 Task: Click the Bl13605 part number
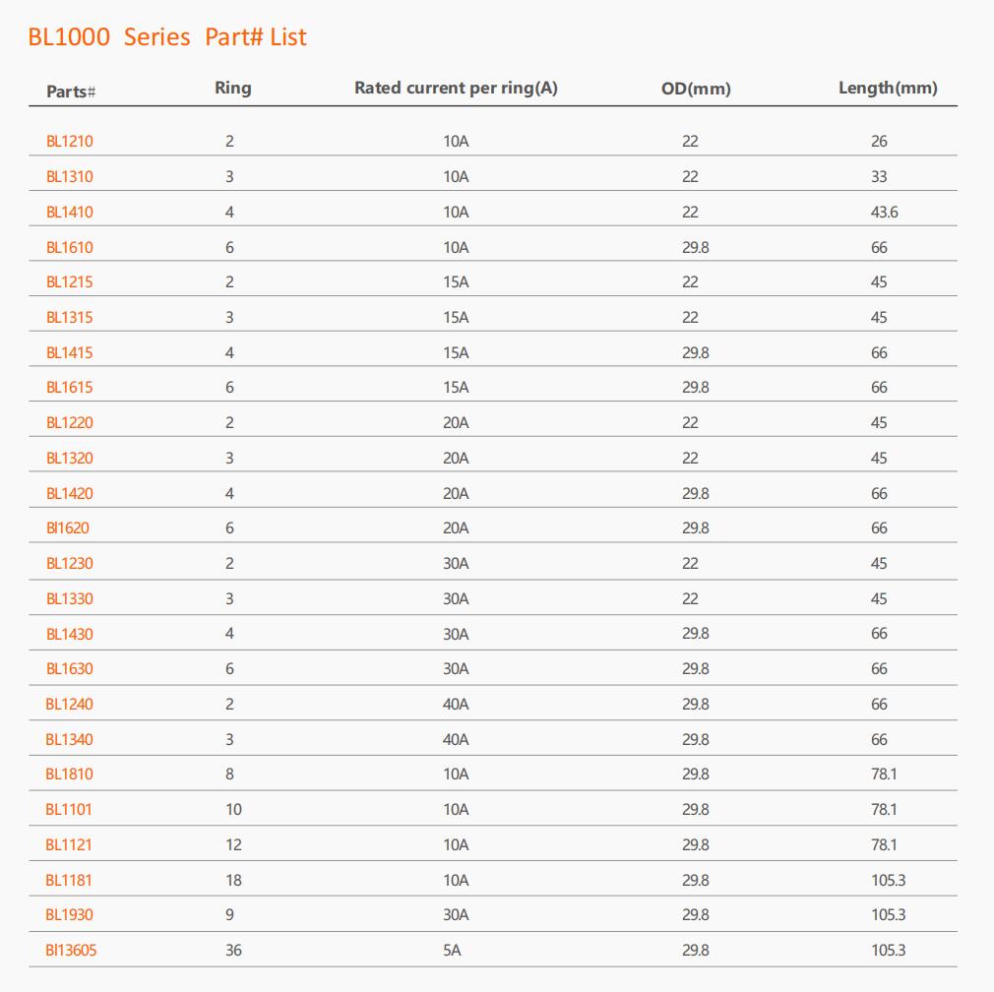coord(71,950)
